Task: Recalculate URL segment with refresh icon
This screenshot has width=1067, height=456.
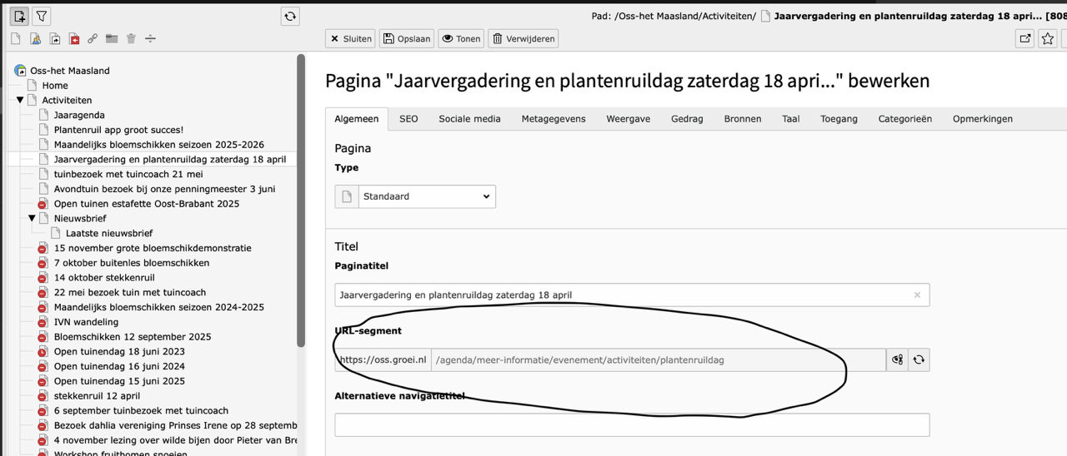Action: [x=919, y=359]
